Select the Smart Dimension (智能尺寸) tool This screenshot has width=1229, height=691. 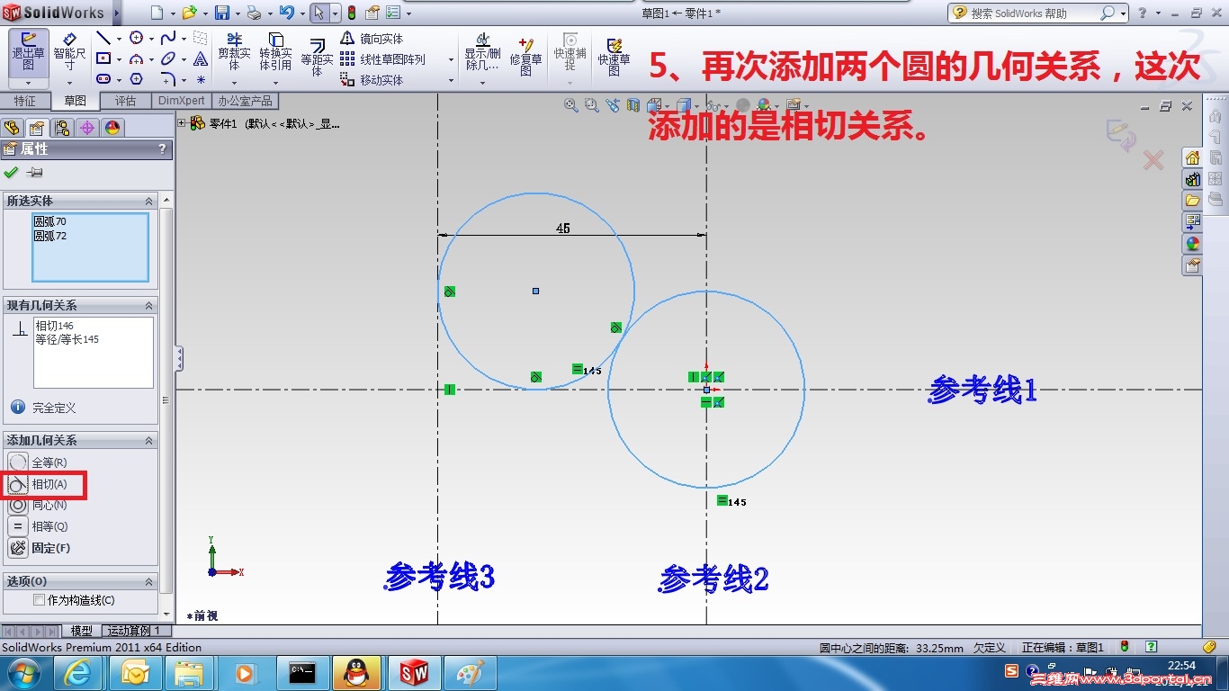point(69,53)
